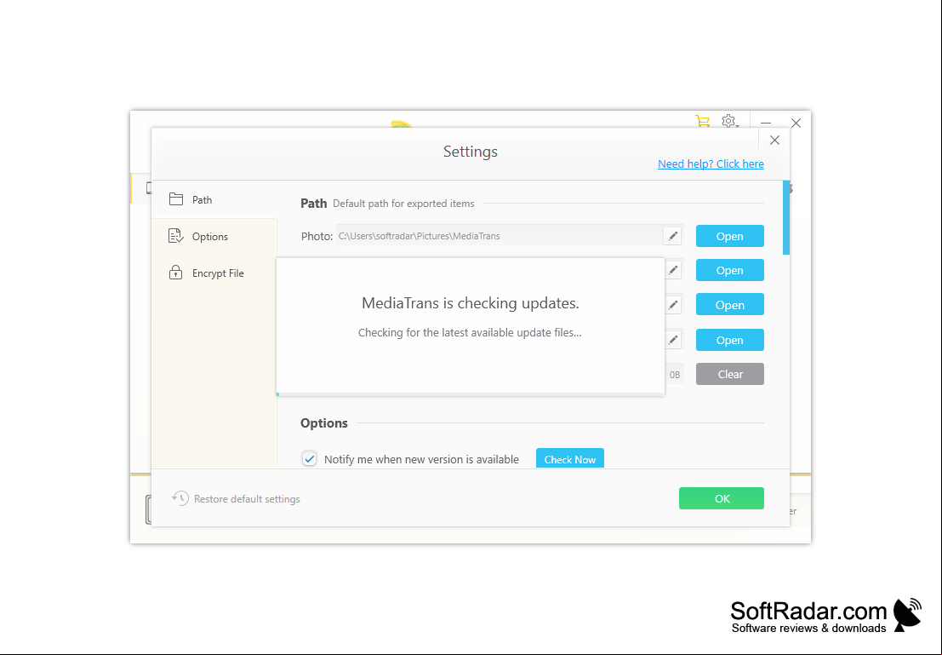The image size is (942, 655).
Task: Click the fourth pencil edit icon above 0B
Action: [x=673, y=340]
